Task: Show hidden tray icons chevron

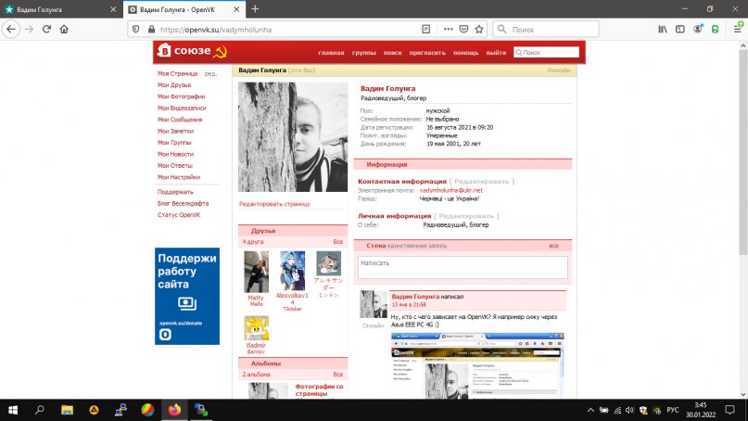Action: pos(590,410)
